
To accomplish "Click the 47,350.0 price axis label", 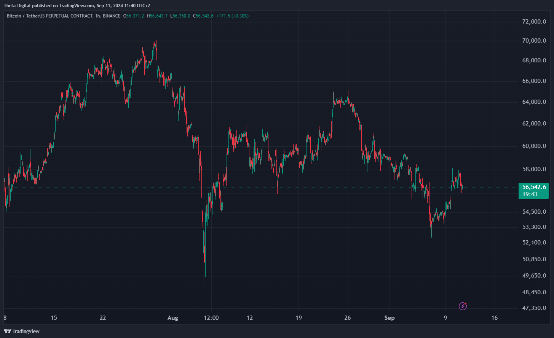I will pyautogui.click(x=534, y=308).
